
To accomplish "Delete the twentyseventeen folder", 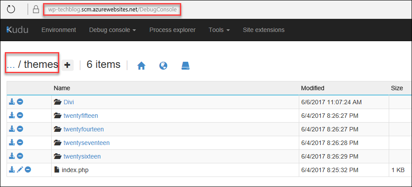I will (20, 142).
